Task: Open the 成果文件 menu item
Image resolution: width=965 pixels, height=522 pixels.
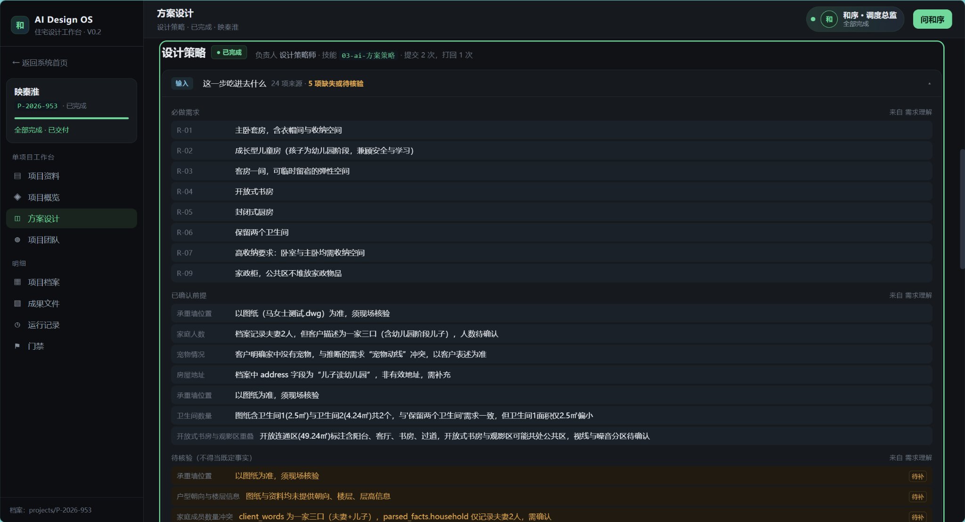Action: click(72, 304)
